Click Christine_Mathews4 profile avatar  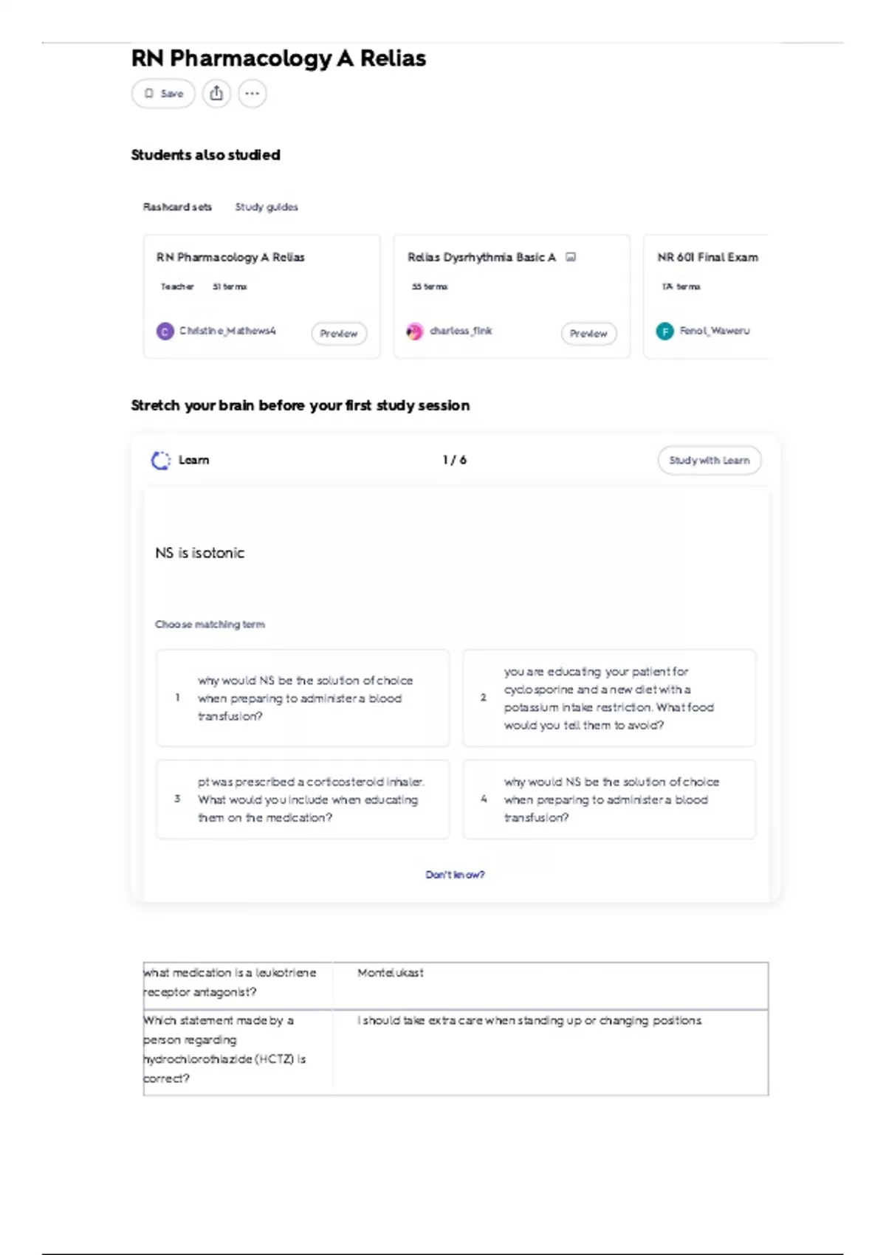click(165, 331)
